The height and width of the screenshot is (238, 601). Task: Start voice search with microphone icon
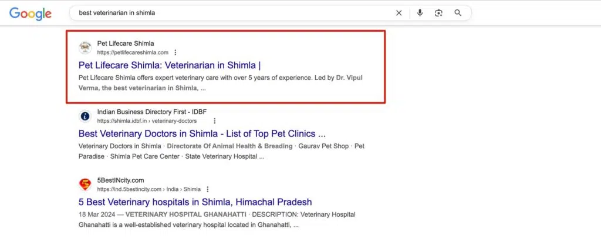(420, 13)
